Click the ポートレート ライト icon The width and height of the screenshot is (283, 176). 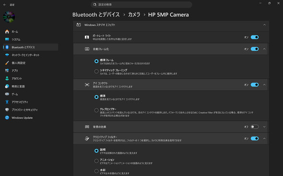coord(87,37)
